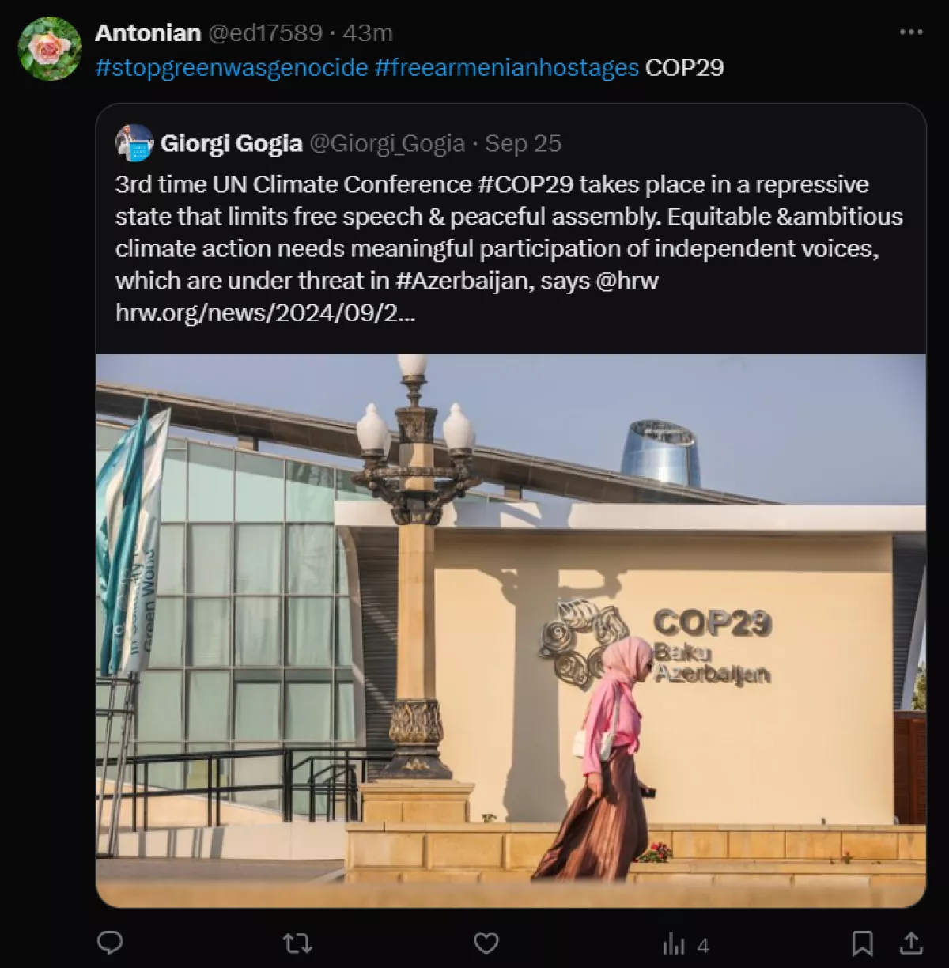Image resolution: width=949 pixels, height=968 pixels.
Task: Open the hrw.org/news/2024/09/2… link
Action: tap(266, 313)
